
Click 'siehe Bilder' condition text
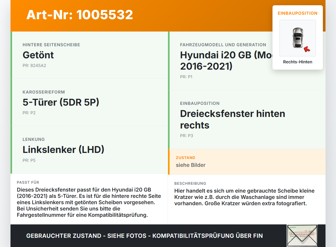coord(191,165)
